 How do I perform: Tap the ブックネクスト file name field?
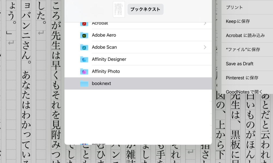(x=146, y=9)
